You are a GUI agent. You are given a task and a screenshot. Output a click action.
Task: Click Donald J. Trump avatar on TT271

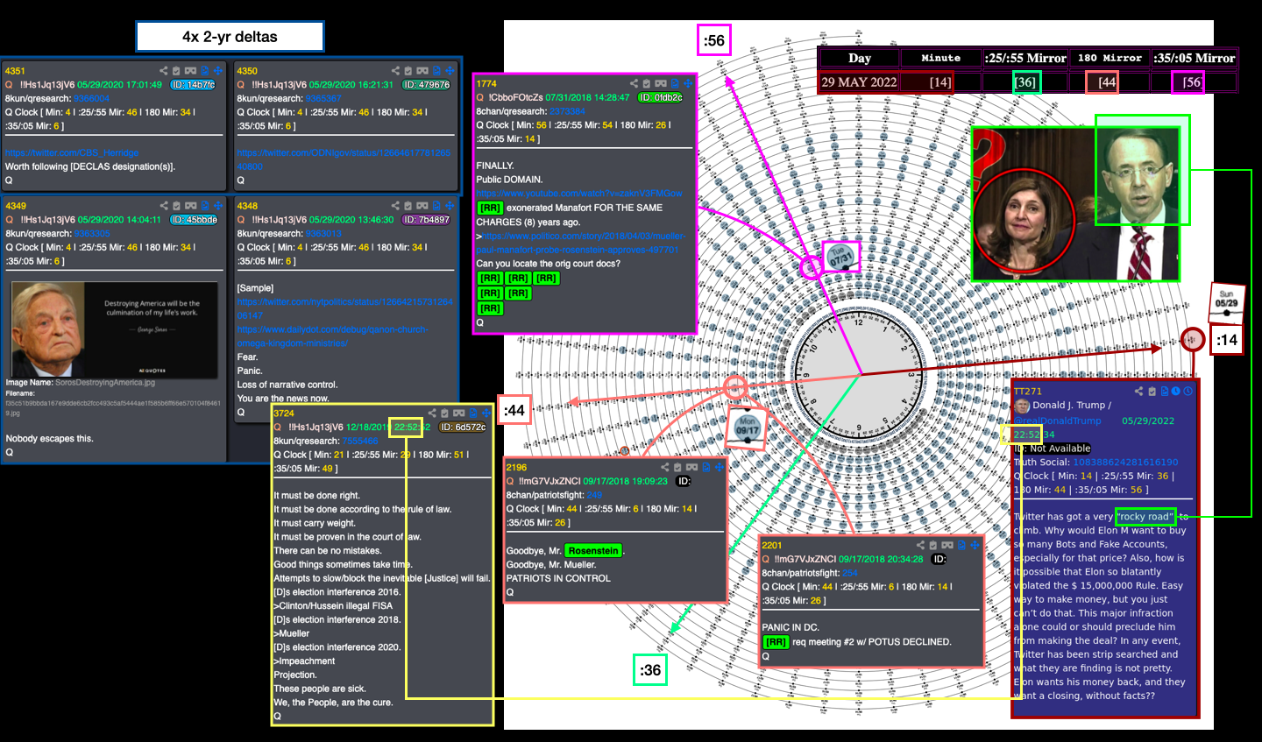point(1022,405)
